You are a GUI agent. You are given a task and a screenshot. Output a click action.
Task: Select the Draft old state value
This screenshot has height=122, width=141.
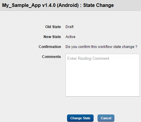point(69,27)
